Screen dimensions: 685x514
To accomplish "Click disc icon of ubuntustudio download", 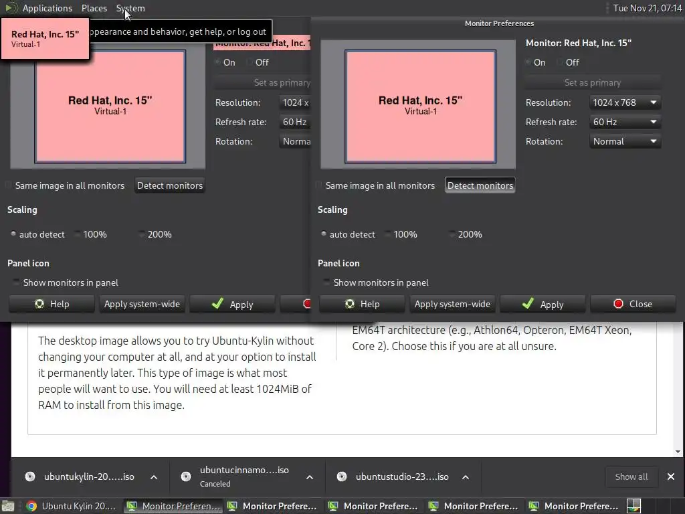I will [x=342, y=477].
